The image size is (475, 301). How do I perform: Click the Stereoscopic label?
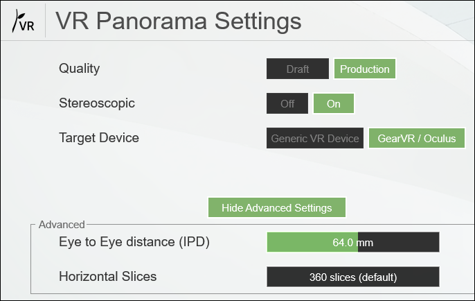[x=97, y=103]
